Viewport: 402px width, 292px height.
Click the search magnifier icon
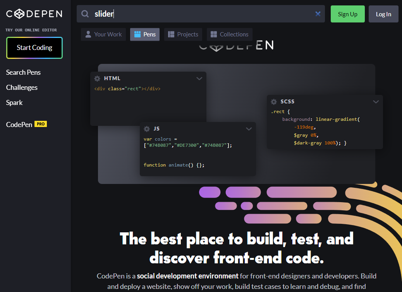point(85,14)
